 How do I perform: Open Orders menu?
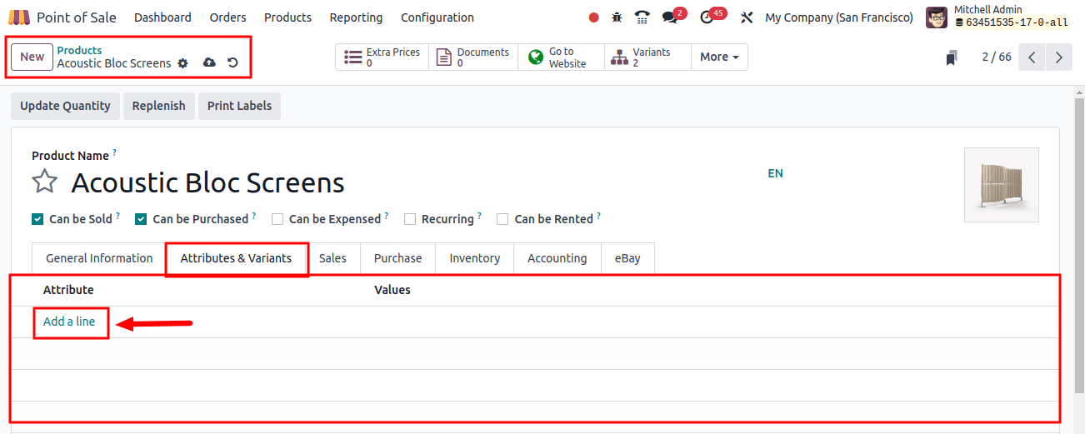[227, 17]
